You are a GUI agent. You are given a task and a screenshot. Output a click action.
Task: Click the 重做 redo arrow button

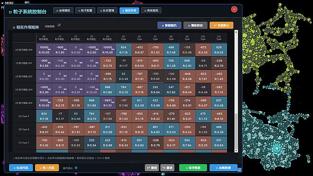pyautogui.click(x=167, y=168)
